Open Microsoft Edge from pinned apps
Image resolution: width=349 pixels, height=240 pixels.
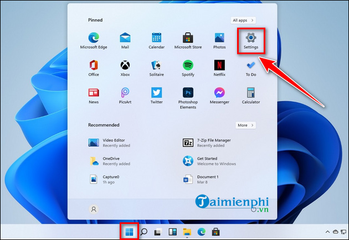(x=94, y=41)
